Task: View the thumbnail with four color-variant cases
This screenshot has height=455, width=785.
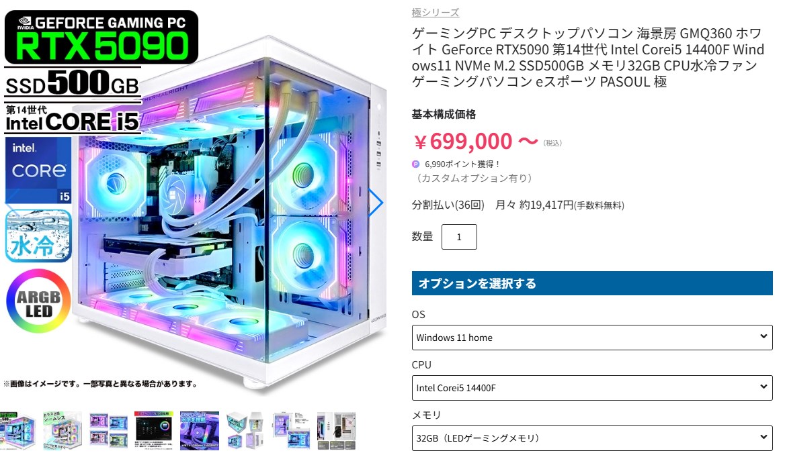Action: (x=108, y=430)
